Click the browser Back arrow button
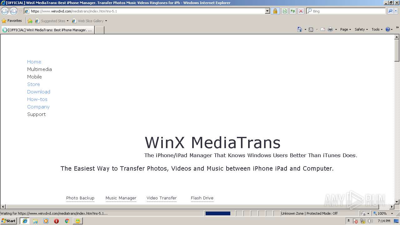This screenshot has height=225, width=400. click(x=5, y=11)
